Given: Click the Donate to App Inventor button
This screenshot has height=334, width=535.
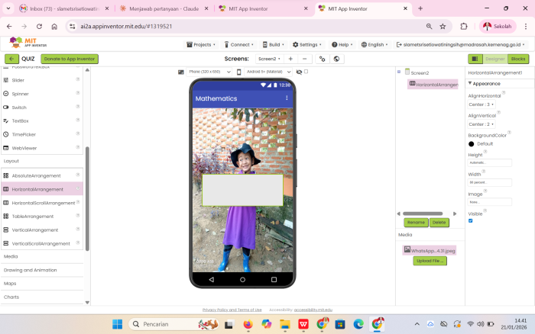Looking at the screenshot, I should (x=70, y=59).
